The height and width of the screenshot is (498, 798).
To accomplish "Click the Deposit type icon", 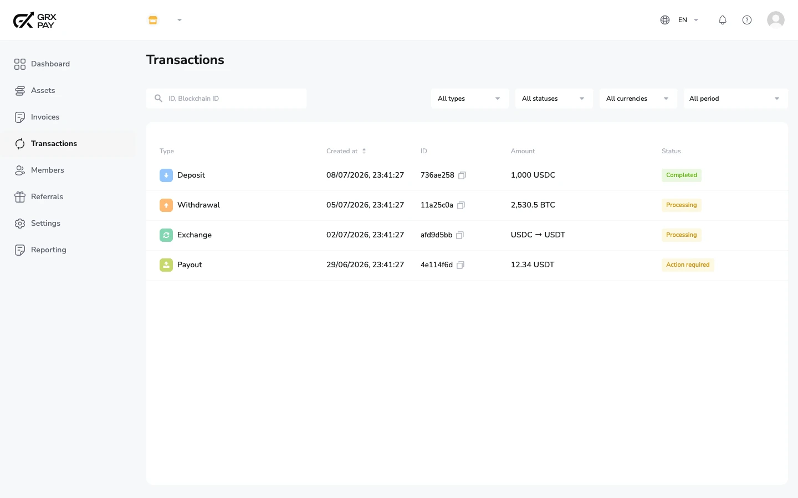I will tap(166, 175).
